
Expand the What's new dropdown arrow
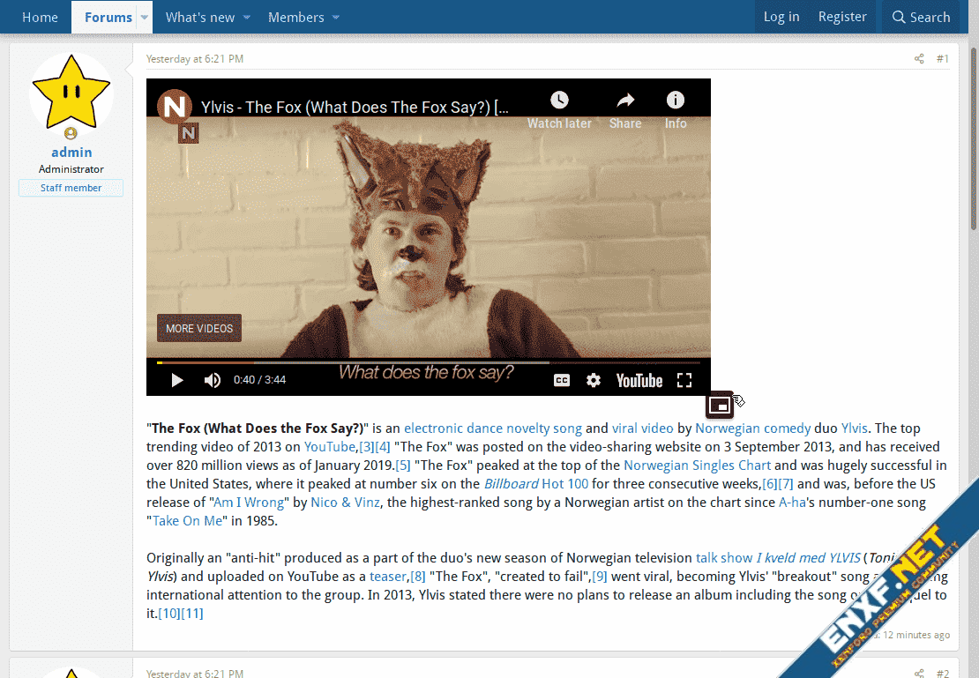247,18
